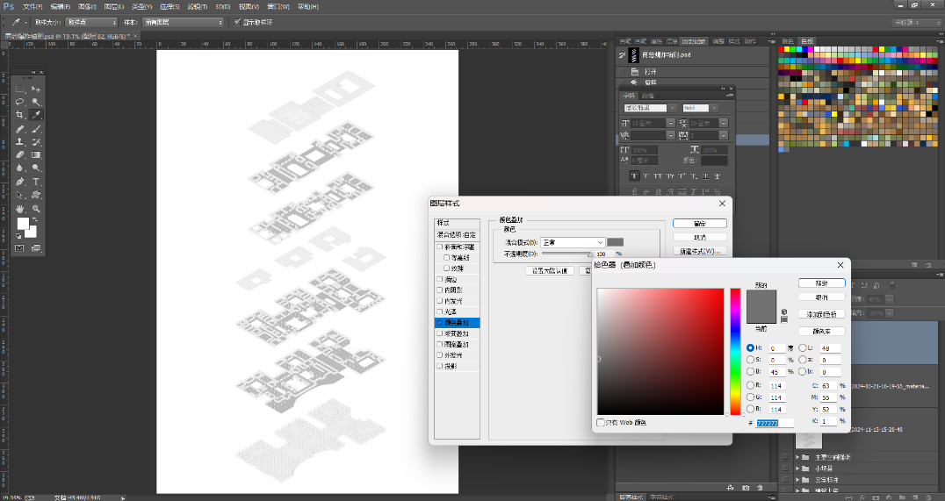Select the Magic Wand tool
Image resolution: width=945 pixels, height=501 pixels.
click(36, 102)
